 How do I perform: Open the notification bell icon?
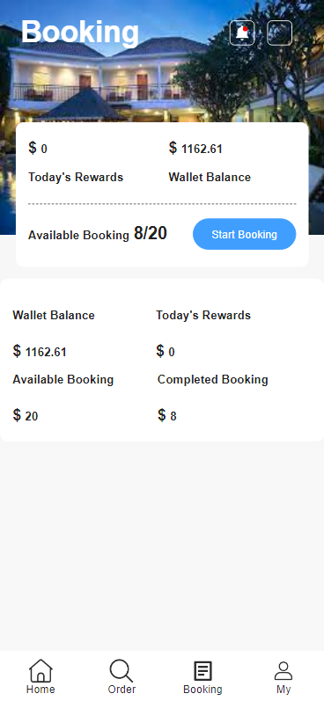click(x=242, y=33)
